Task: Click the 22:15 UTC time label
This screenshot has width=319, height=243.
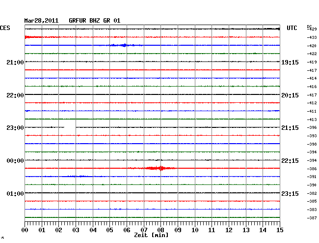Action: pyautogui.click(x=290, y=161)
